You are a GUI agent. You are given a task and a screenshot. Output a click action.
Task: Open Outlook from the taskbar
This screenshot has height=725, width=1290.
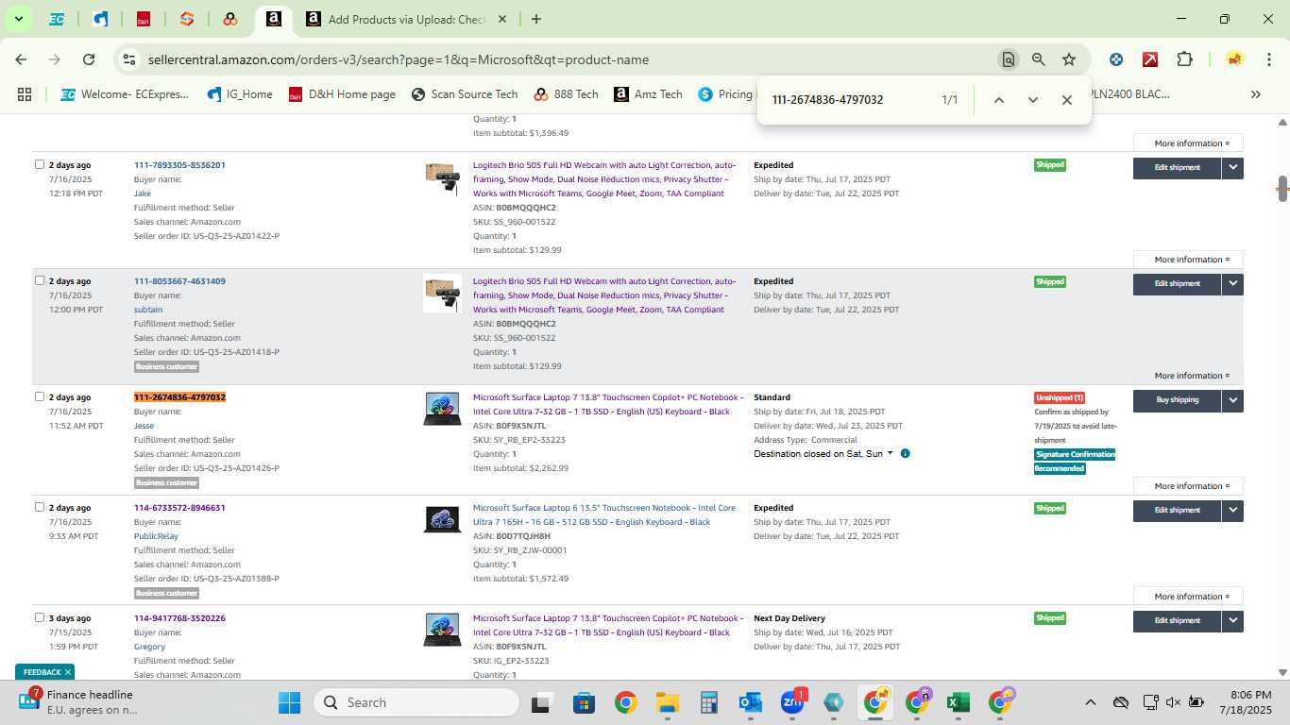click(x=751, y=702)
